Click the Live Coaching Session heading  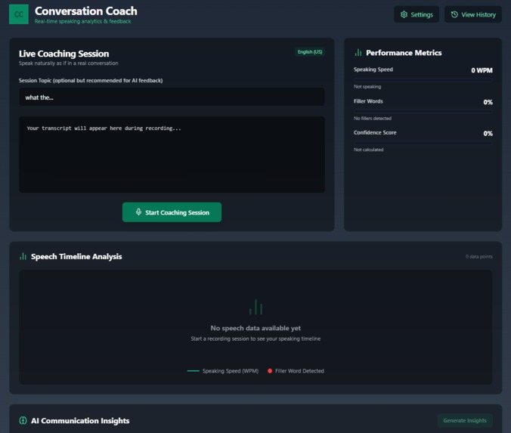point(63,54)
